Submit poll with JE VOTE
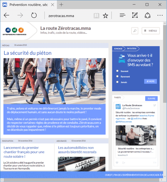This screenshot has width=167, height=182. click(x=150, y=81)
